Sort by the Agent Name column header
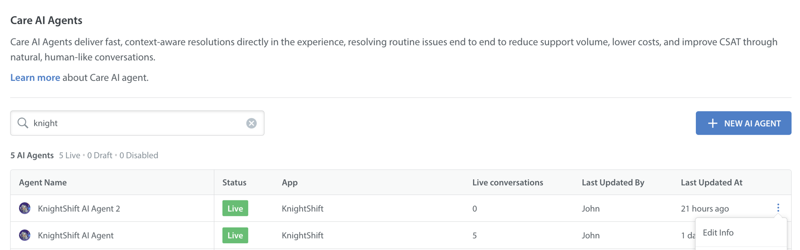The width and height of the screenshot is (800, 250). pyautogui.click(x=42, y=182)
